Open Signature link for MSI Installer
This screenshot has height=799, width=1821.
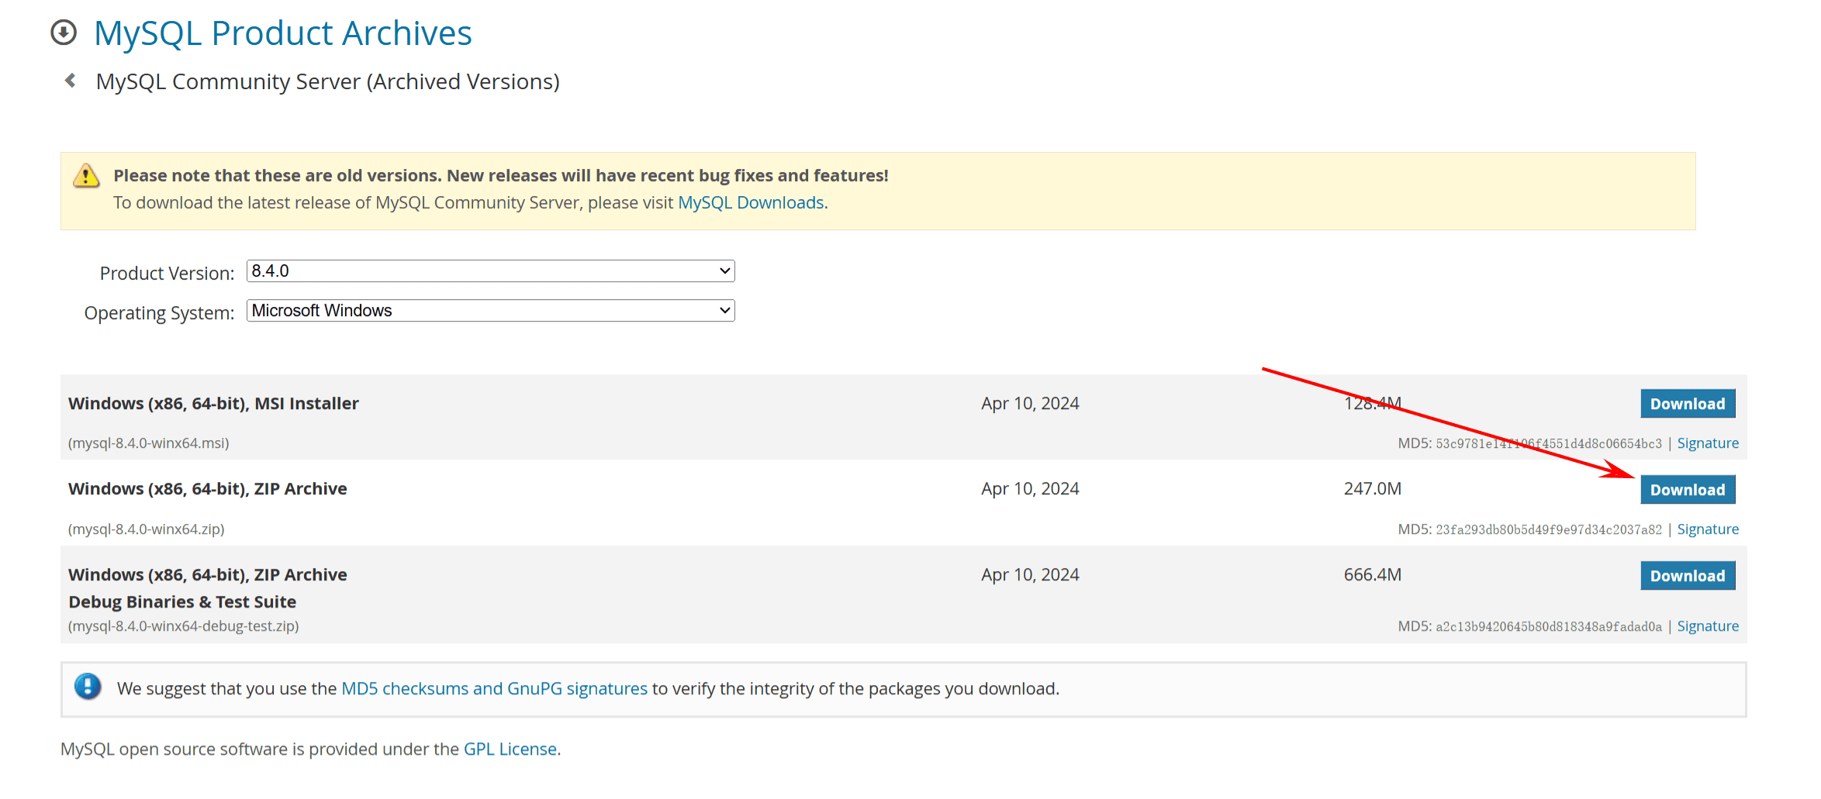(x=1707, y=443)
